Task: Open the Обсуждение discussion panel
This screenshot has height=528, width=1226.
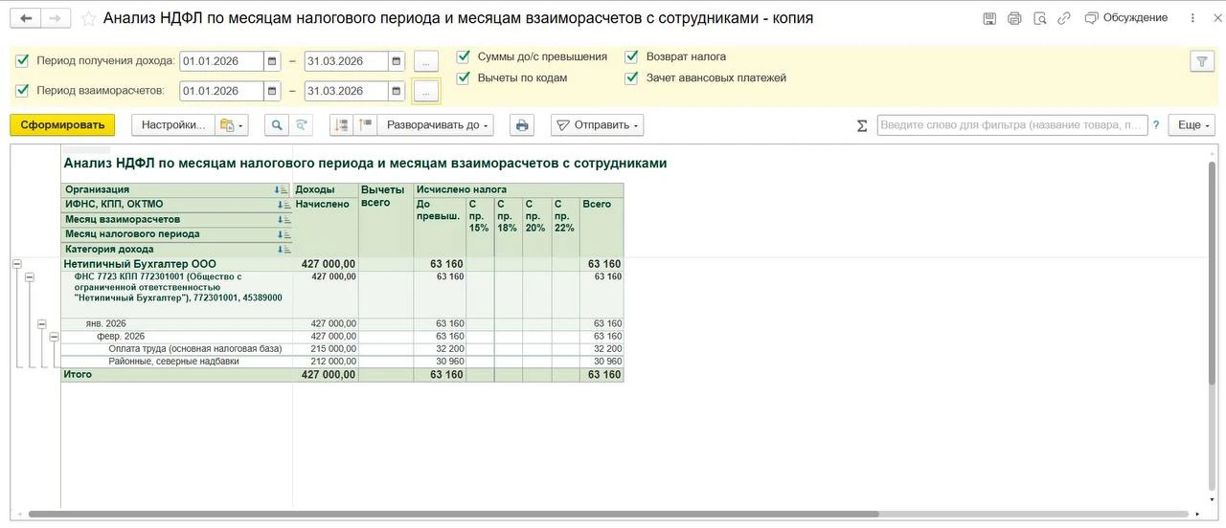Action: (x=1126, y=18)
